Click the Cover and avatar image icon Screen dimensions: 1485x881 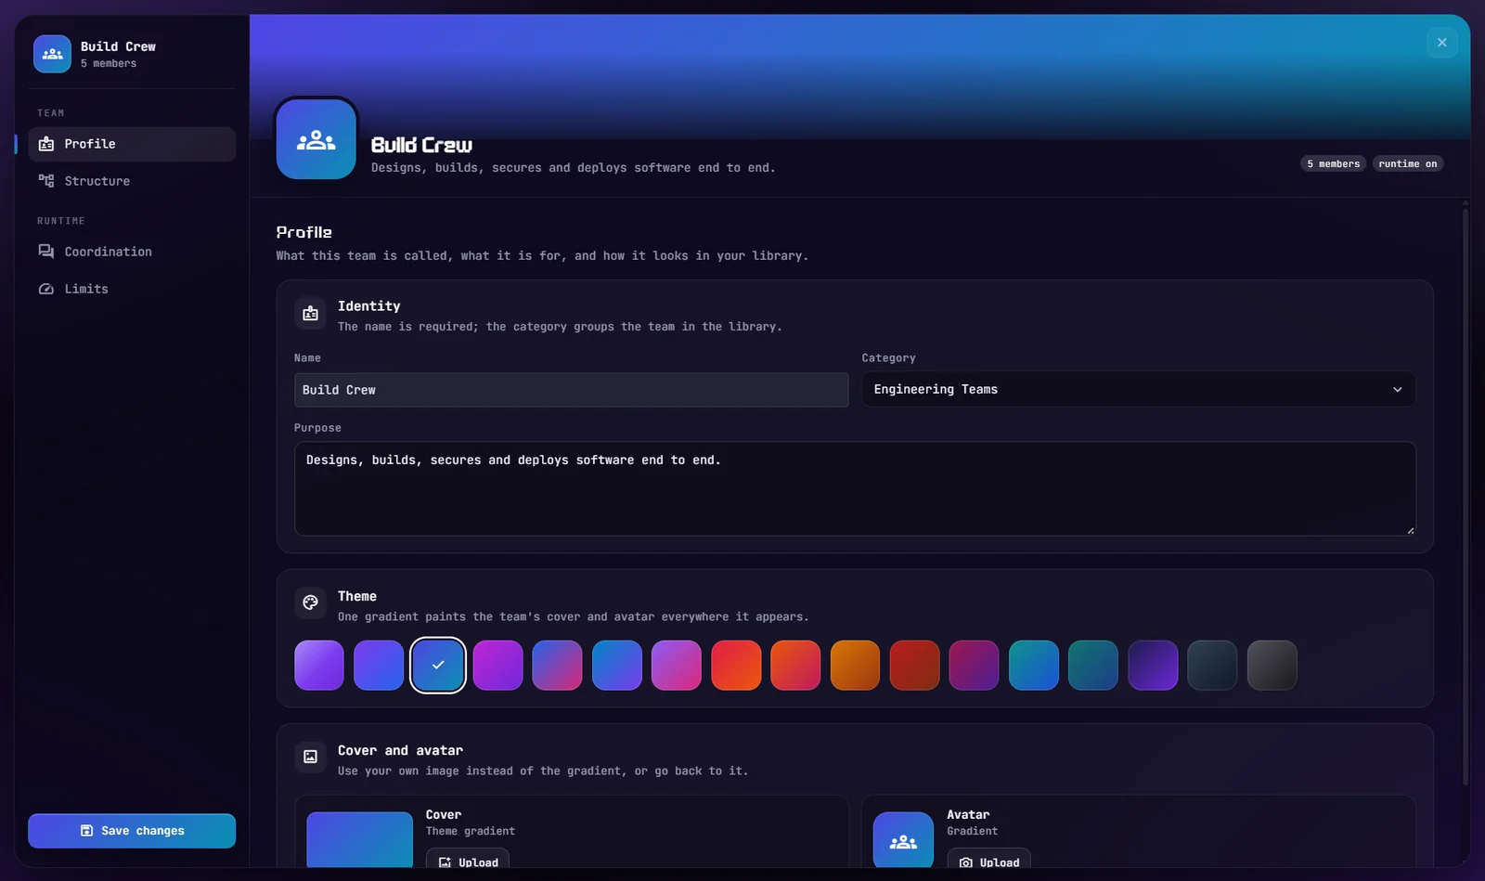pos(310,758)
